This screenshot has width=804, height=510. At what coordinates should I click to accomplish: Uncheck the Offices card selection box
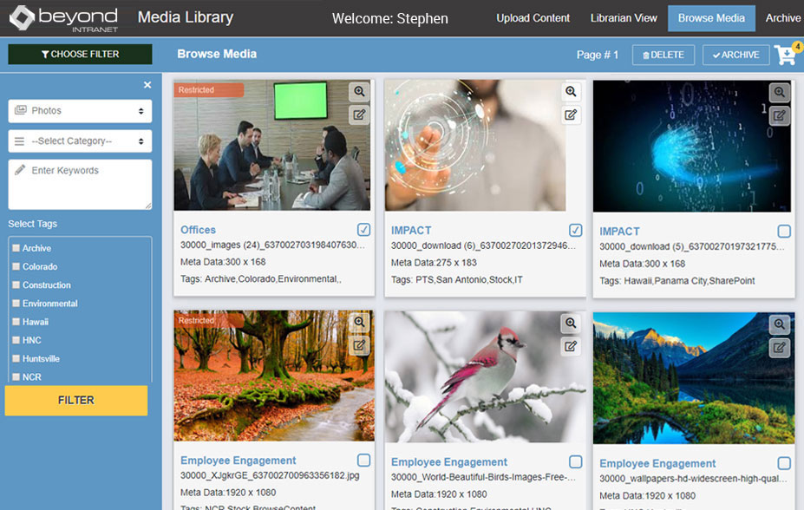point(363,228)
